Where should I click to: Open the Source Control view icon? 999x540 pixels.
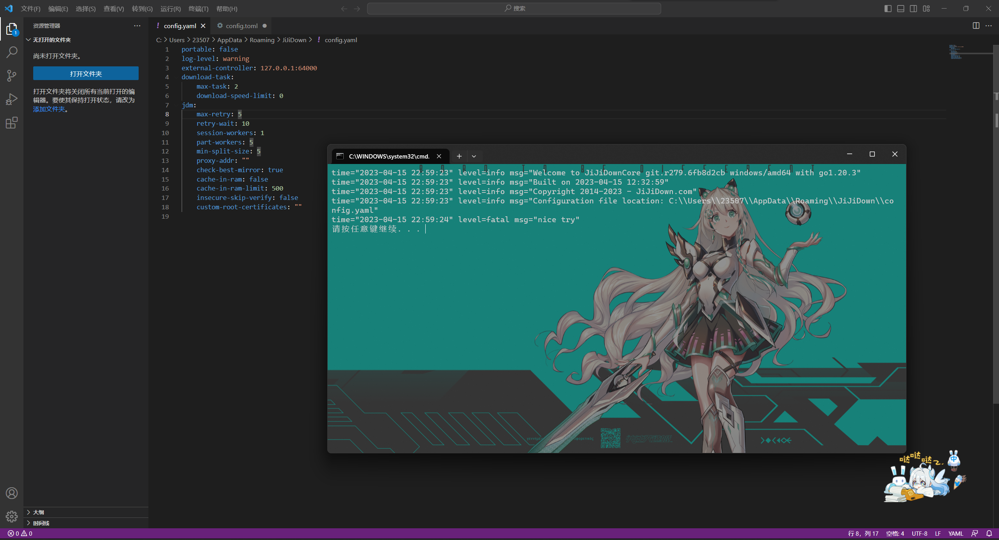pos(12,76)
